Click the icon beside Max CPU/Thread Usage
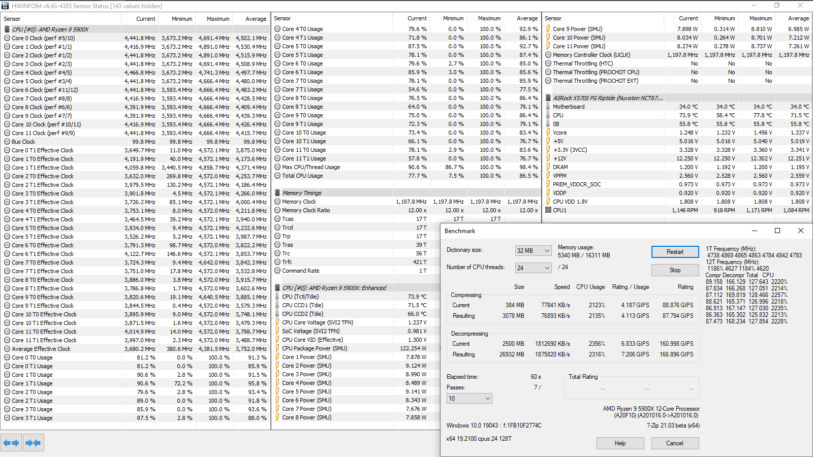 tap(277, 167)
